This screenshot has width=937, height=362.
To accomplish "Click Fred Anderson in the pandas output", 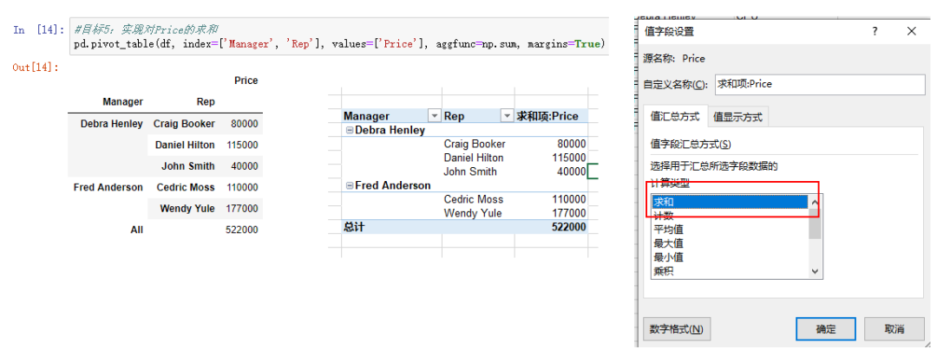I will (108, 187).
